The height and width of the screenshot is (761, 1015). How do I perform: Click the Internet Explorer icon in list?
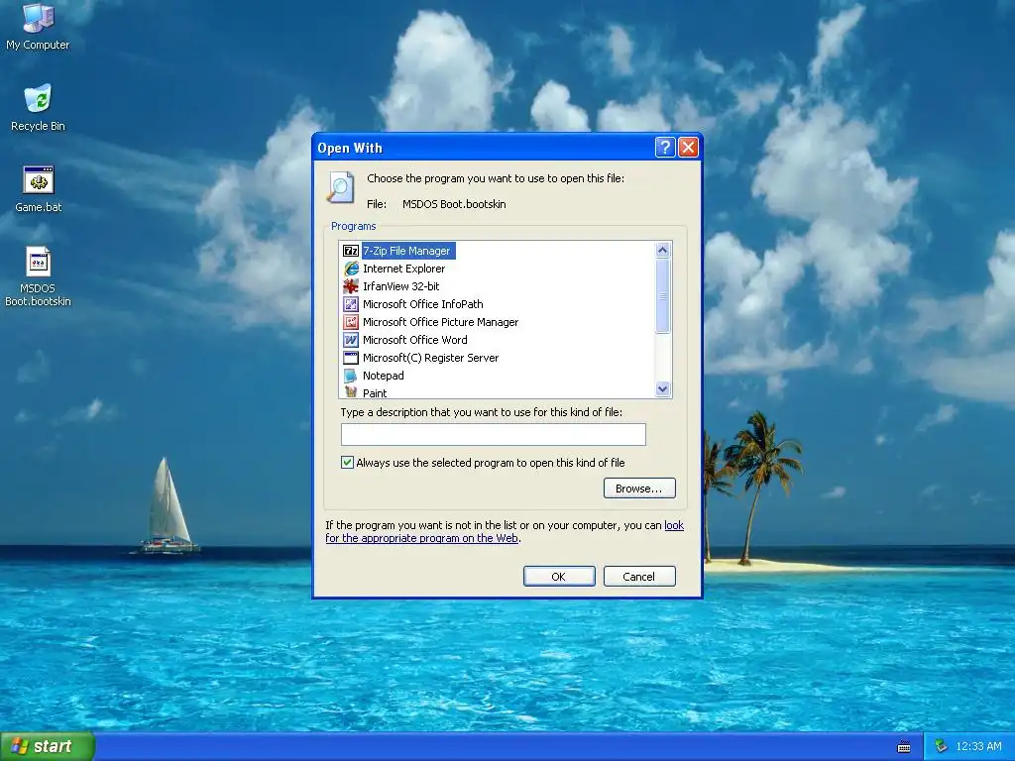pyautogui.click(x=351, y=268)
